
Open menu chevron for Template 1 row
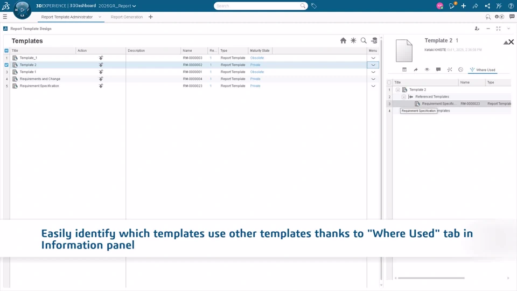click(373, 72)
